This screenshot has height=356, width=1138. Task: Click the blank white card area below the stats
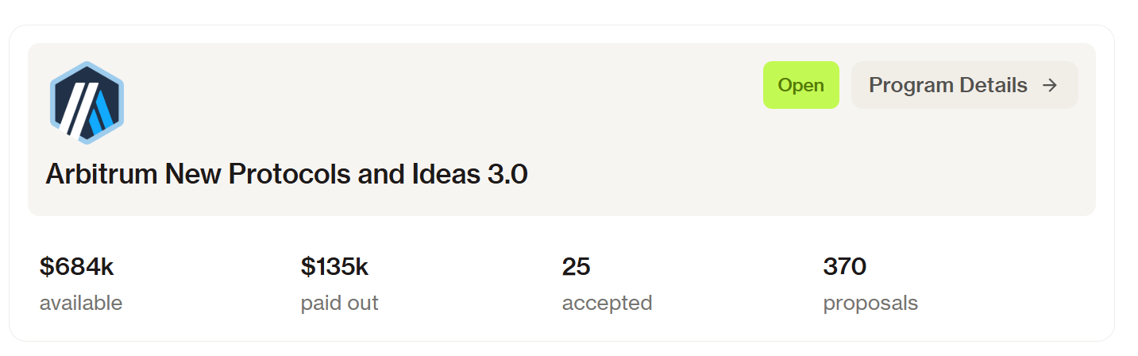pyautogui.click(x=556, y=330)
